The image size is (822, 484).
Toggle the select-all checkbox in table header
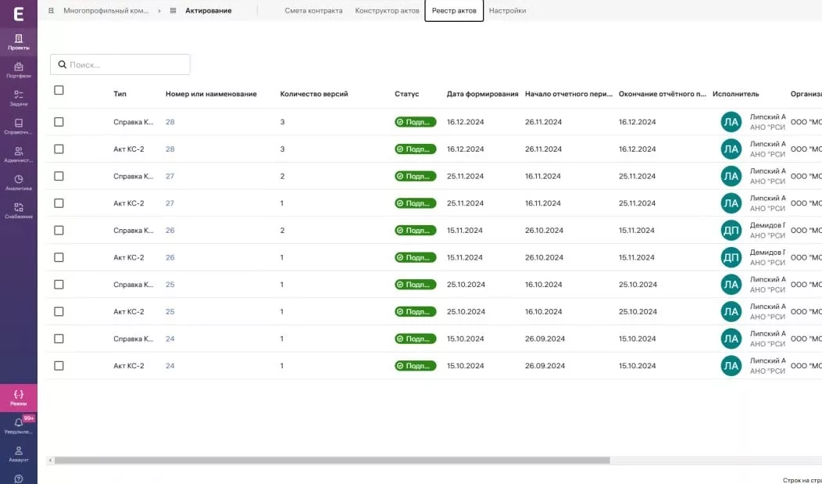(59, 91)
